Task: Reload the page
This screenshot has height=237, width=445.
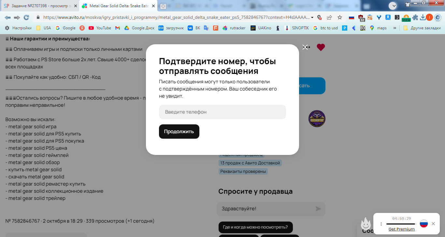Action: point(26,17)
